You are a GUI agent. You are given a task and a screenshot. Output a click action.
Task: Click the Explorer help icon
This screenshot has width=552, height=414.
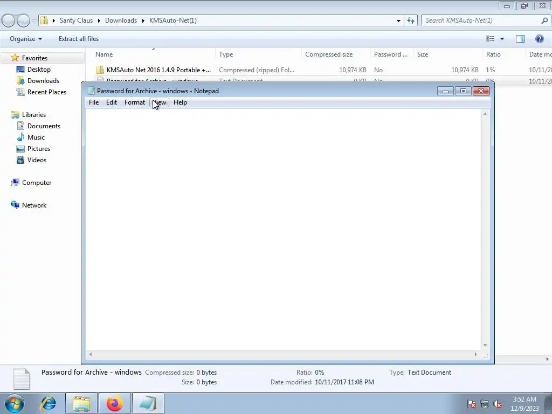tap(539, 39)
